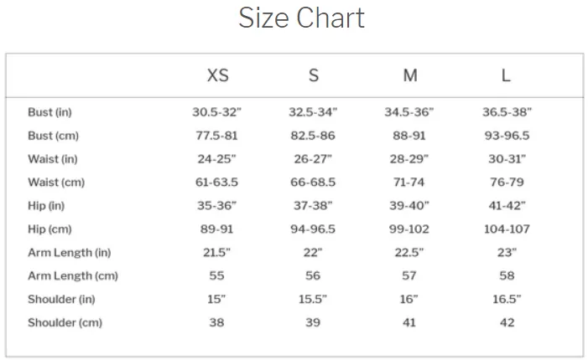The image size is (588, 360).
Task: Select the S size column header
Action: coord(314,75)
